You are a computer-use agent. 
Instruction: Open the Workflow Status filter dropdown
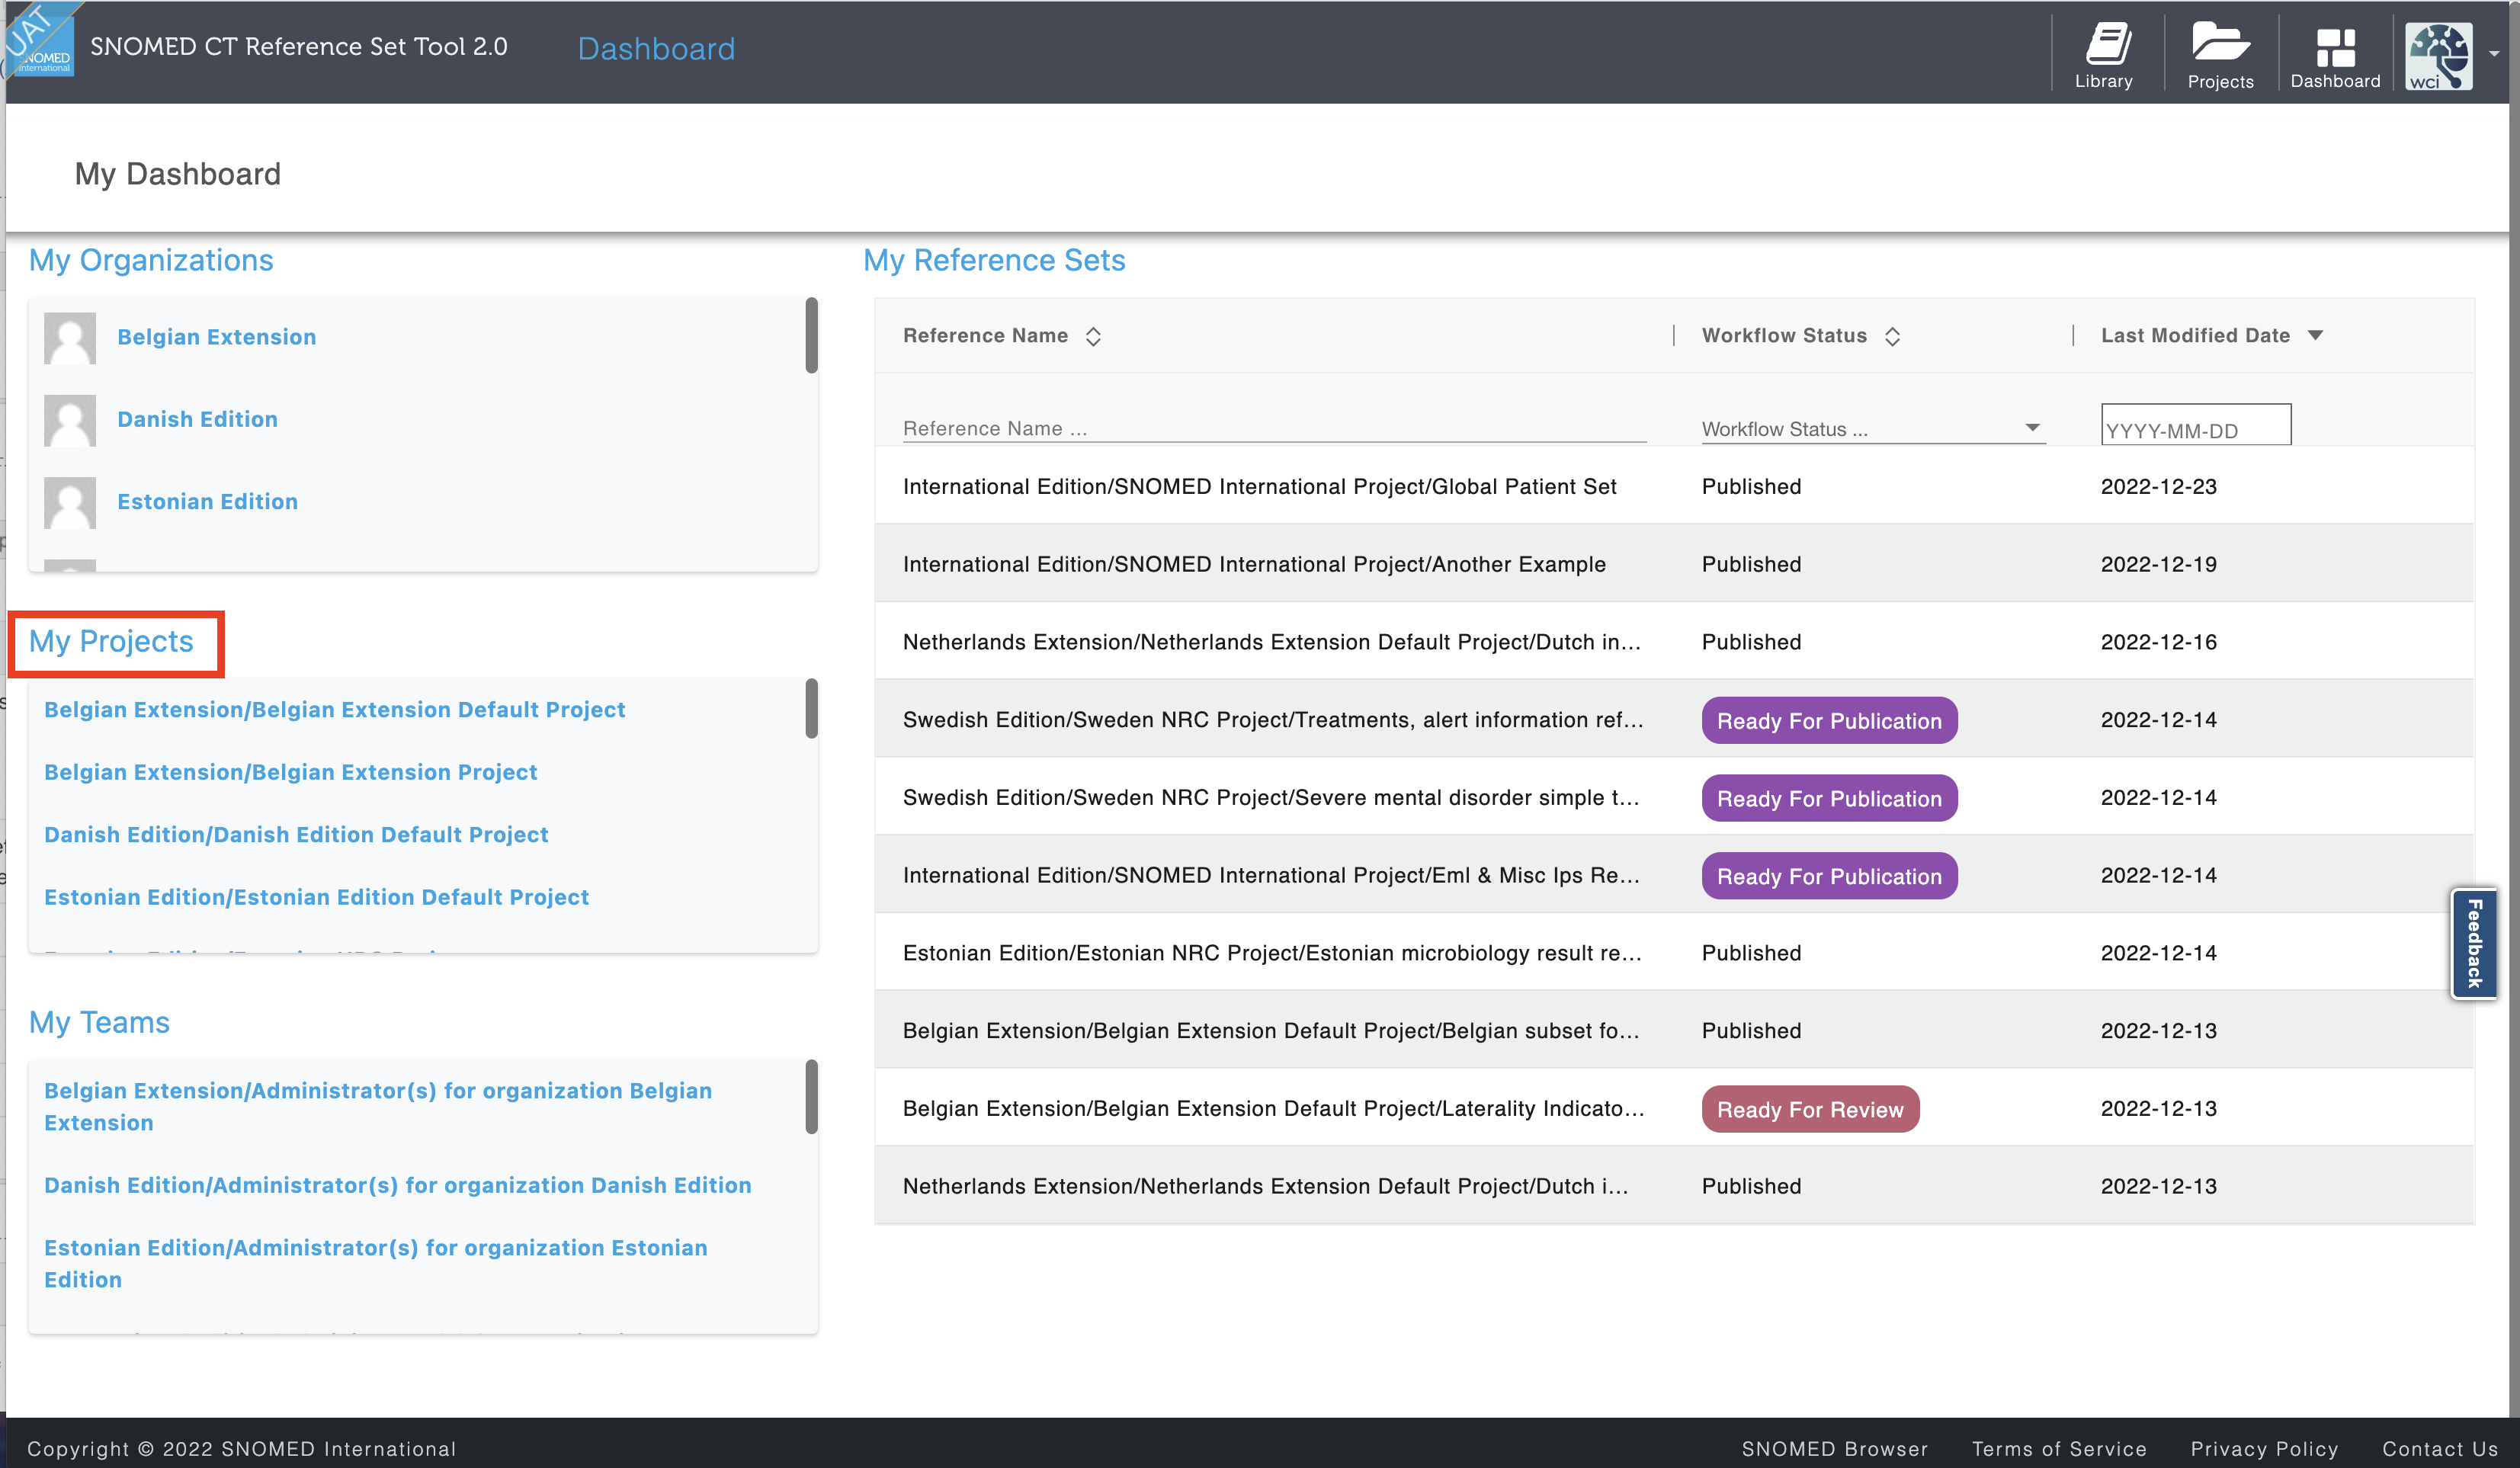(x=1873, y=428)
